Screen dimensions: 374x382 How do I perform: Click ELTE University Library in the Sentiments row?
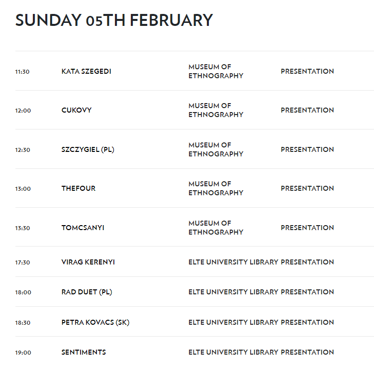coord(233,352)
